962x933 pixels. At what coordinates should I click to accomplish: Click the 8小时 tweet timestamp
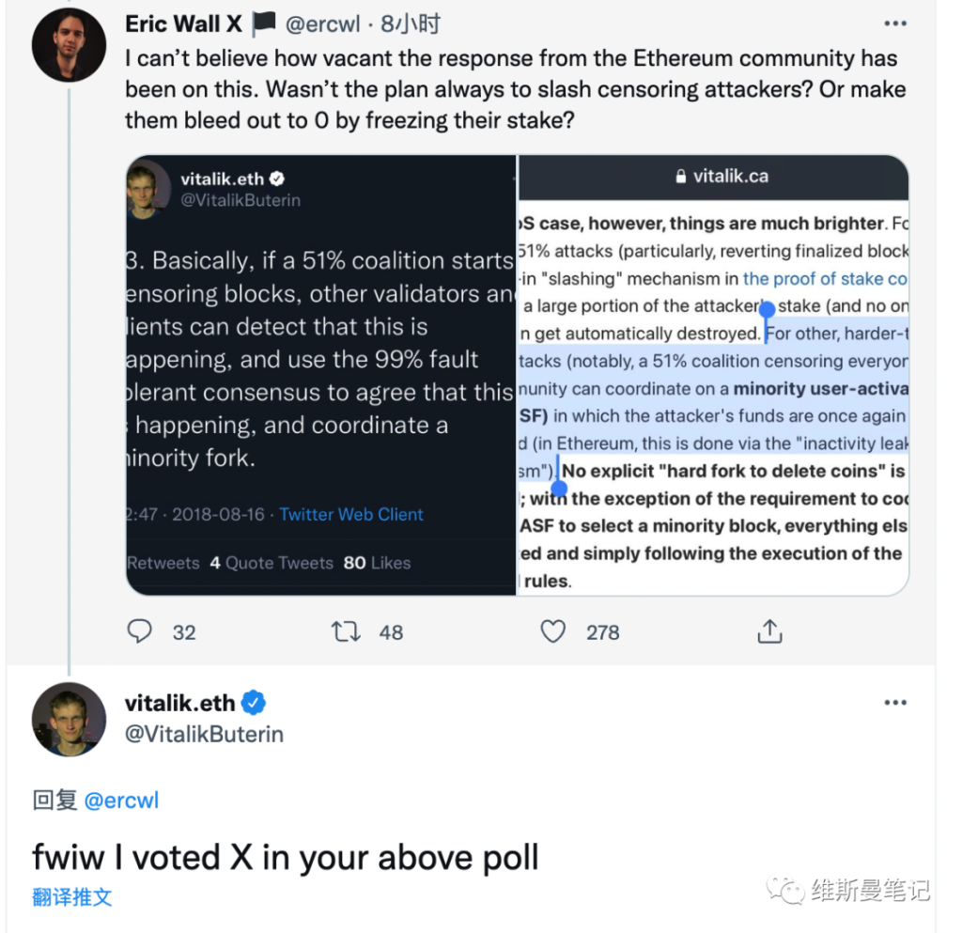coord(411,23)
